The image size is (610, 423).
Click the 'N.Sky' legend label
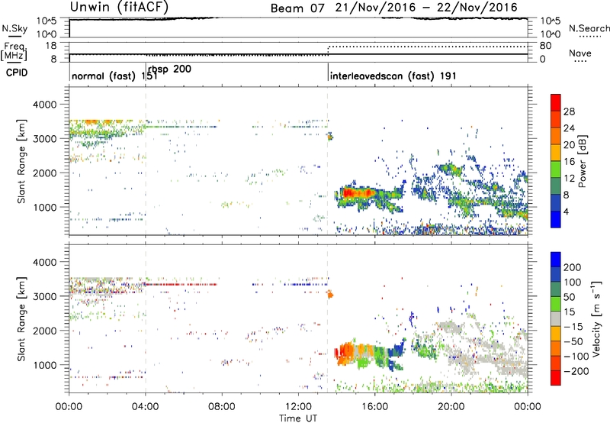click(x=14, y=28)
